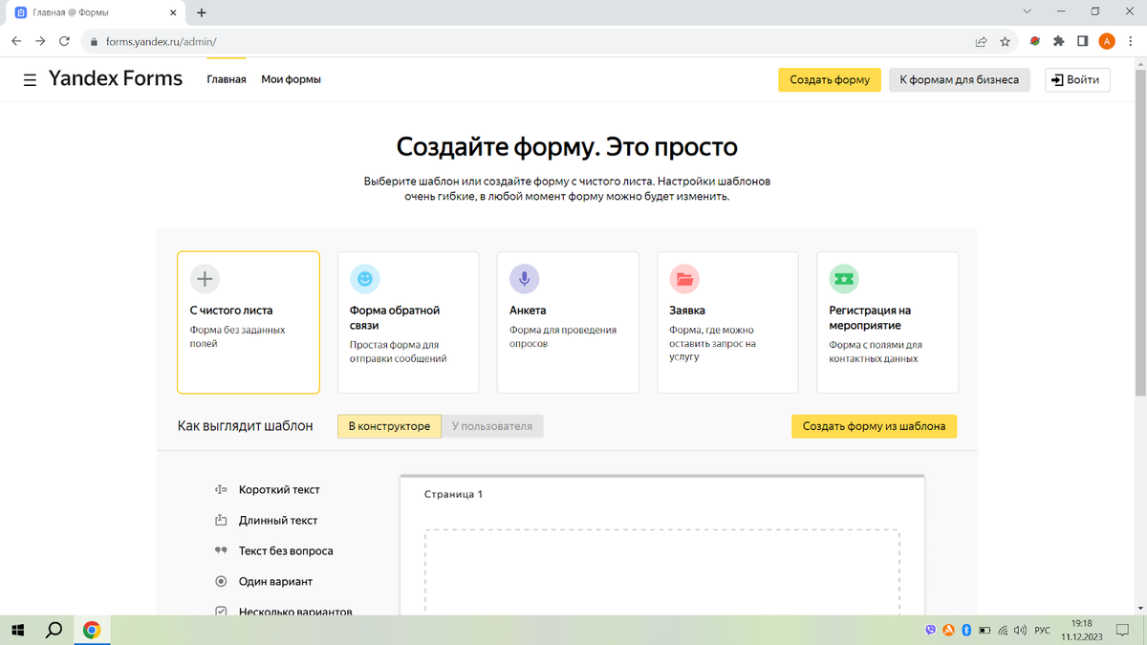Viewport: 1147px width, 645px height.
Task: Click 'К формам для бизнеса' button
Action: coord(960,80)
